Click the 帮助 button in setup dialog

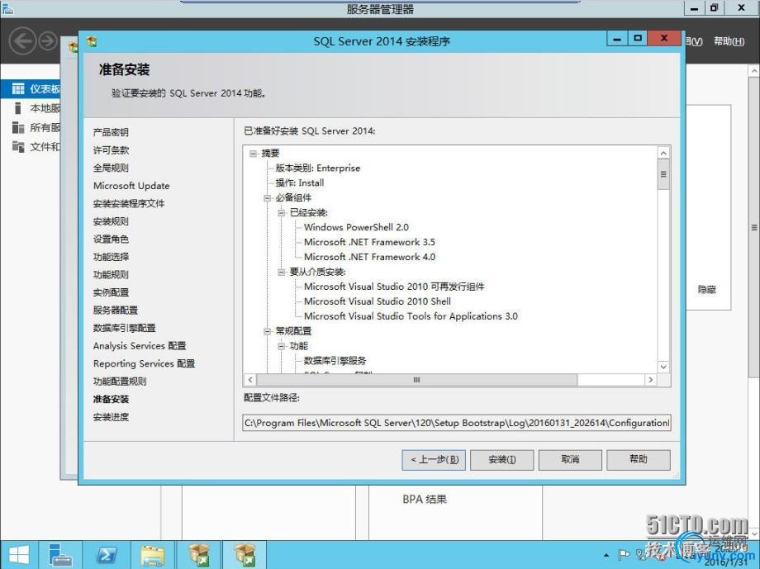tap(639, 459)
